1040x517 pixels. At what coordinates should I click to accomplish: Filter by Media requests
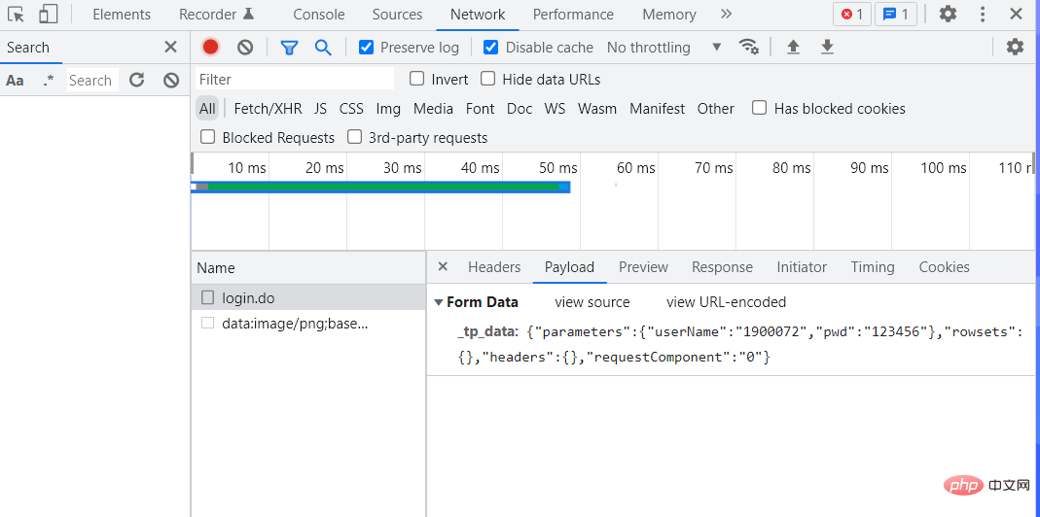point(433,108)
